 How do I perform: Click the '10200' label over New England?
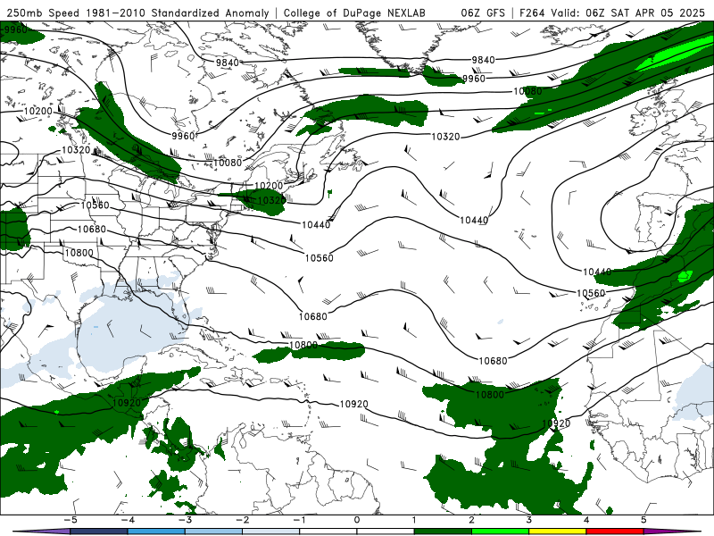click(269, 186)
